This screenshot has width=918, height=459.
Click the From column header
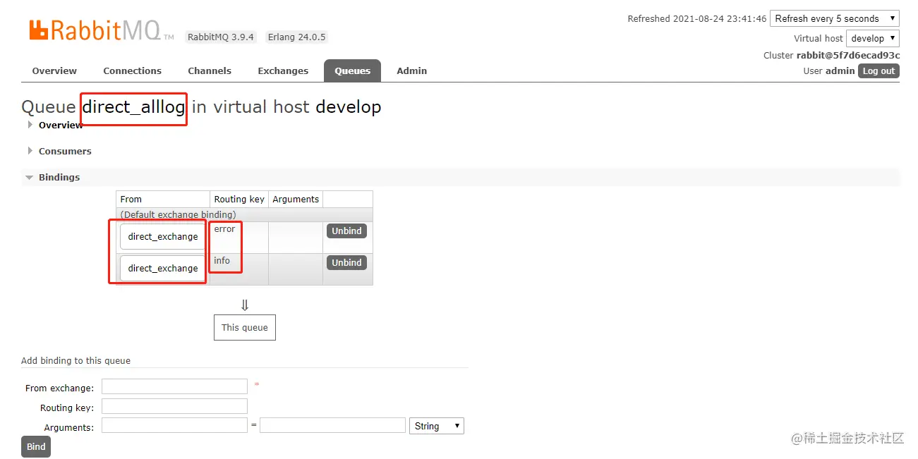pos(163,199)
